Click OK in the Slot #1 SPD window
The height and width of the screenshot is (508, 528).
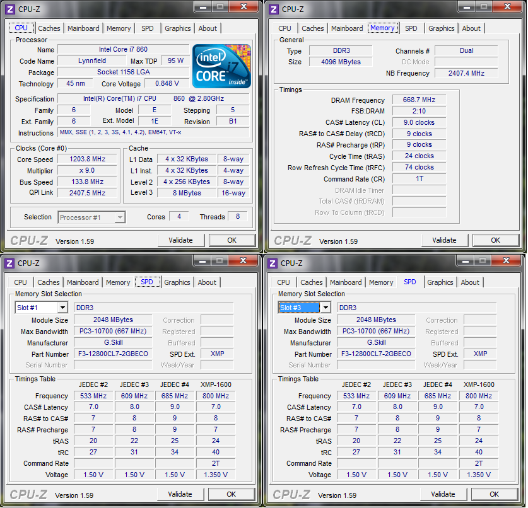pos(231,494)
